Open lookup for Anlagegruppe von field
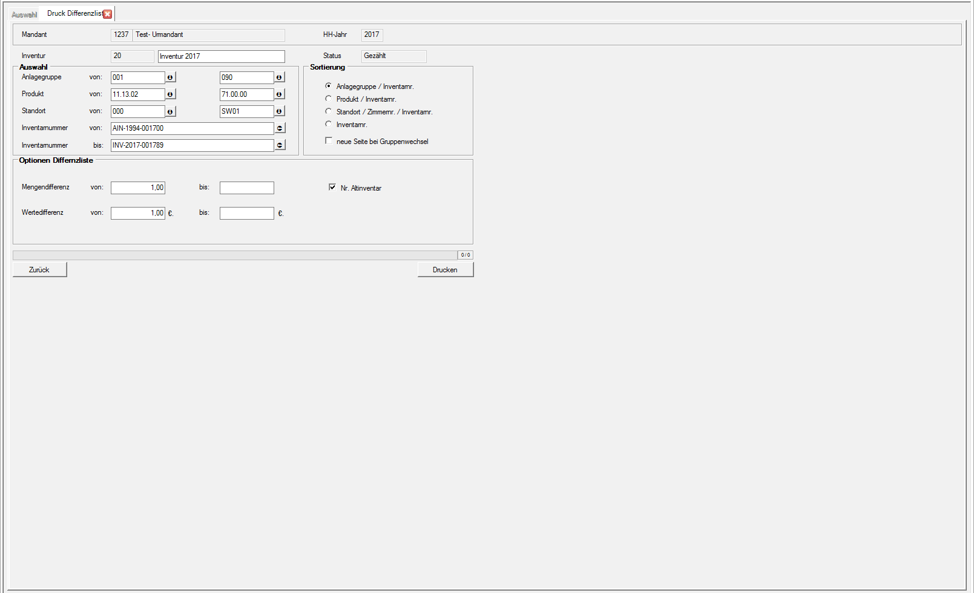 171,77
